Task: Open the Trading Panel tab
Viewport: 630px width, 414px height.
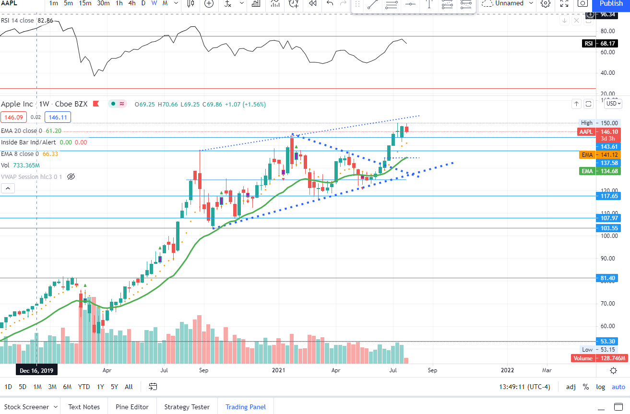Action: pos(246,407)
